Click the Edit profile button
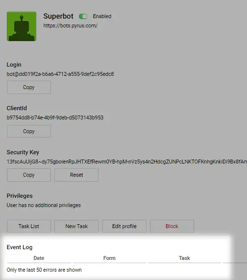247x280 pixels. (124, 226)
